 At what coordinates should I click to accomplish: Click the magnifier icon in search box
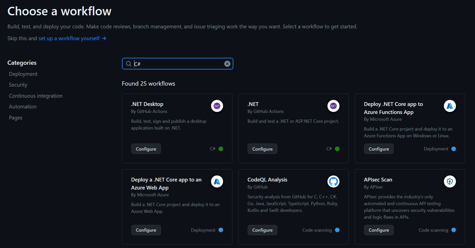(x=129, y=64)
